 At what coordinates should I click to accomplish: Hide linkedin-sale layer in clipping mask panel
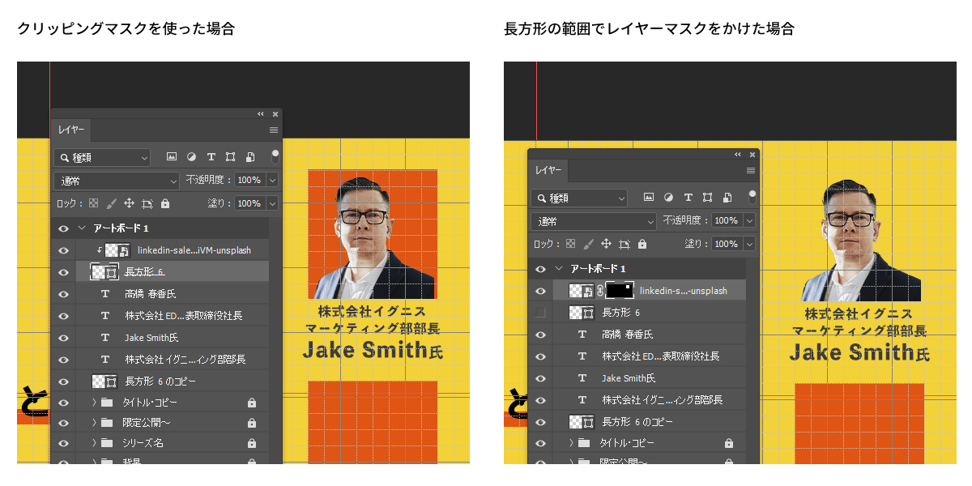pyautogui.click(x=64, y=250)
